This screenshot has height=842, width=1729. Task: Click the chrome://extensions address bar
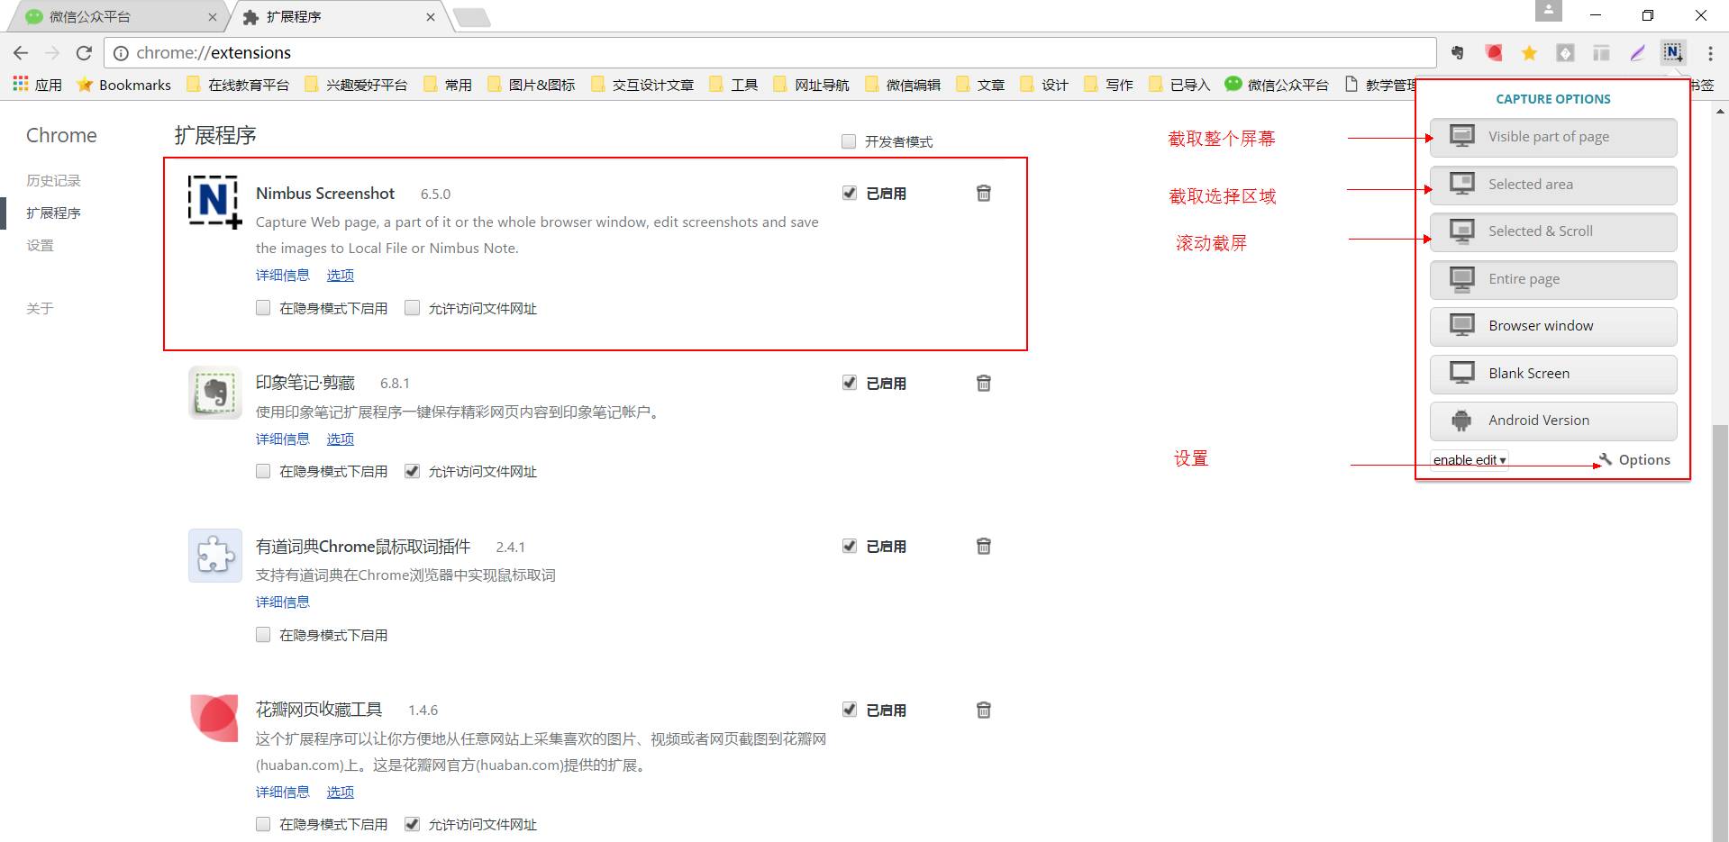coord(770,53)
